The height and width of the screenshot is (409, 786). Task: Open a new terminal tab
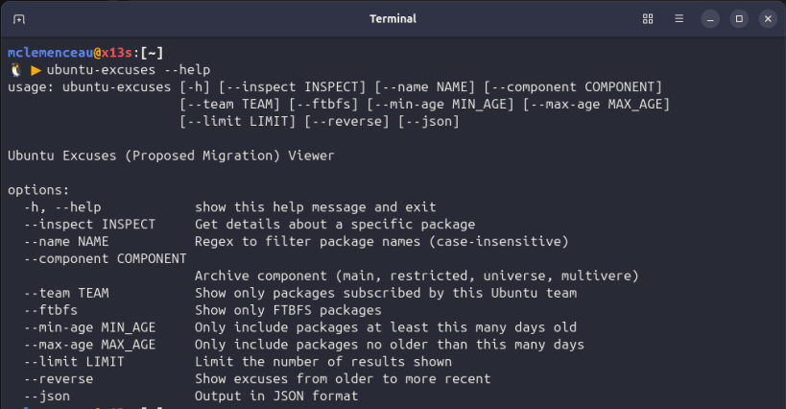[x=19, y=19]
